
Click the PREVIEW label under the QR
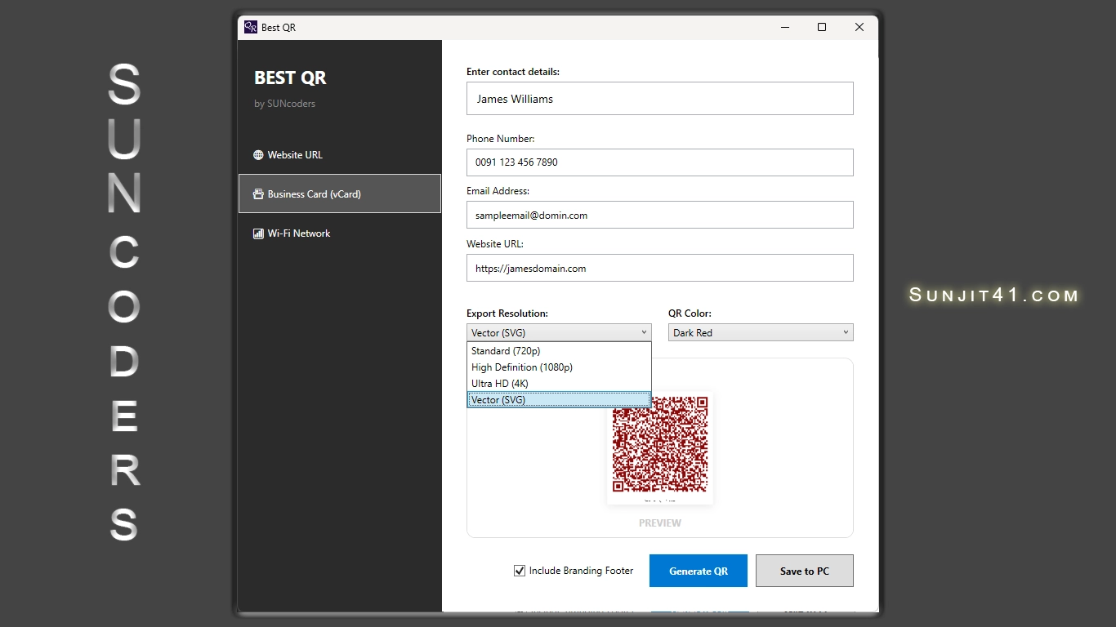[x=660, y=522]
